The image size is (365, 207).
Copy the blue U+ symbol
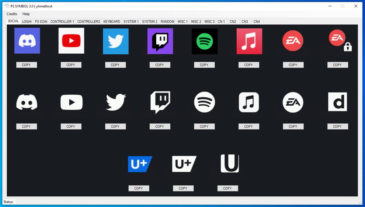(139, 188)
